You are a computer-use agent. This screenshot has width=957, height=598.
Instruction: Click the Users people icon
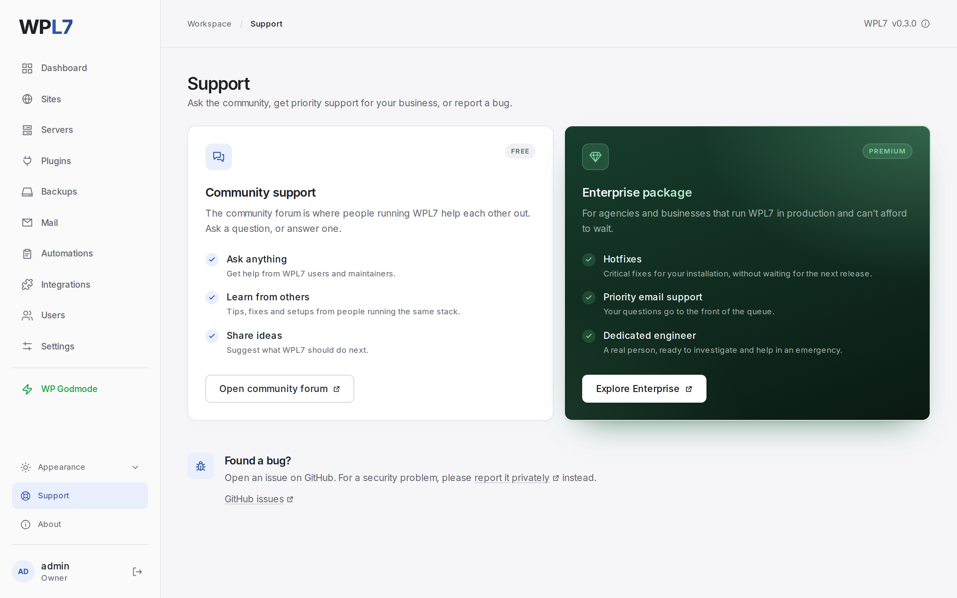(27, 315)
